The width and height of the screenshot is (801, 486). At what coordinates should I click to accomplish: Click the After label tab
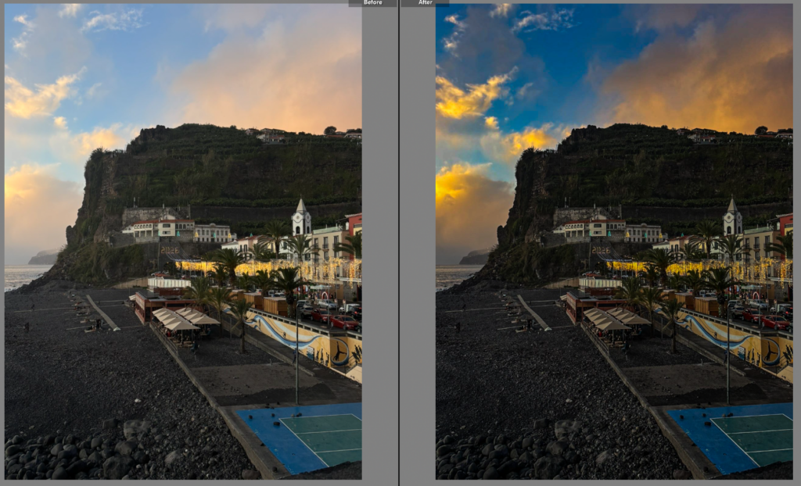click(425, 3)
